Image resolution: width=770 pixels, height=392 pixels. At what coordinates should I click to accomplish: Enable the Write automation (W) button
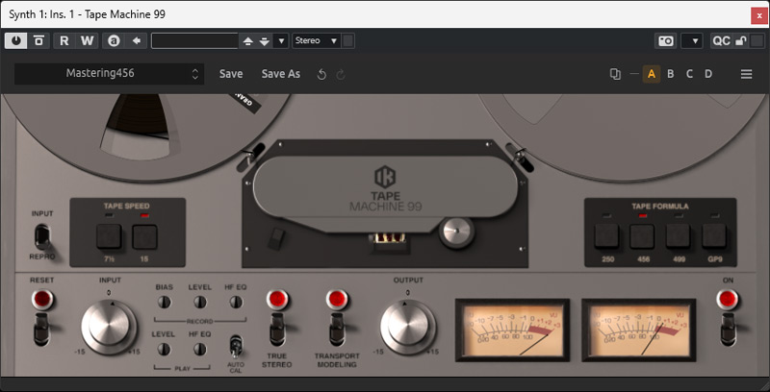87,40
